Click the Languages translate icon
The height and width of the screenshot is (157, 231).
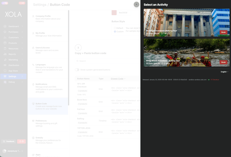click(33, 65)
